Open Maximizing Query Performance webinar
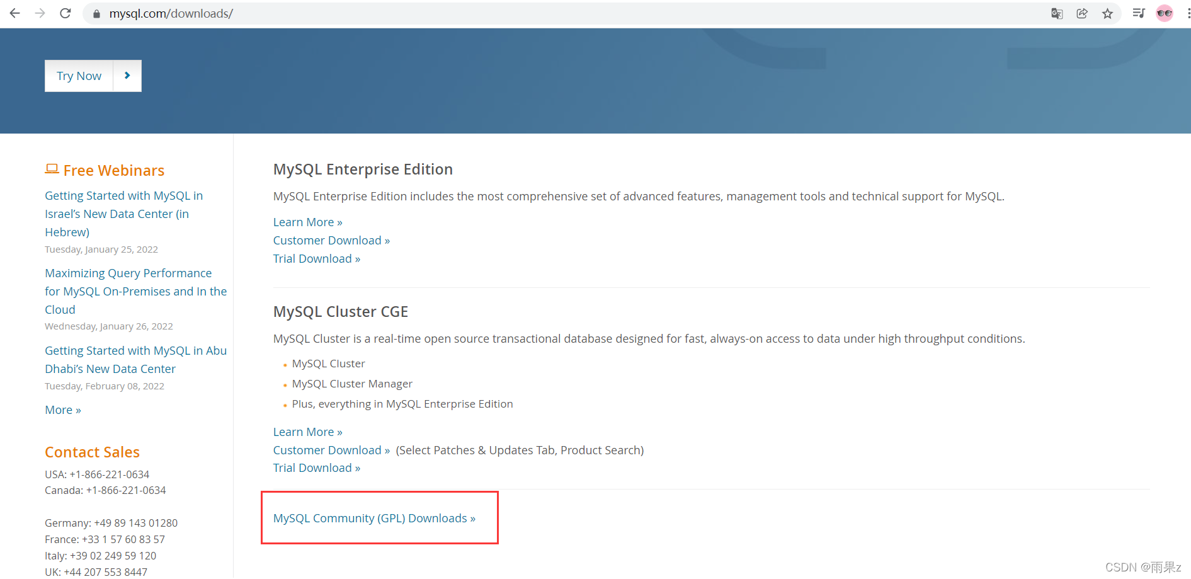 (136, 291)
